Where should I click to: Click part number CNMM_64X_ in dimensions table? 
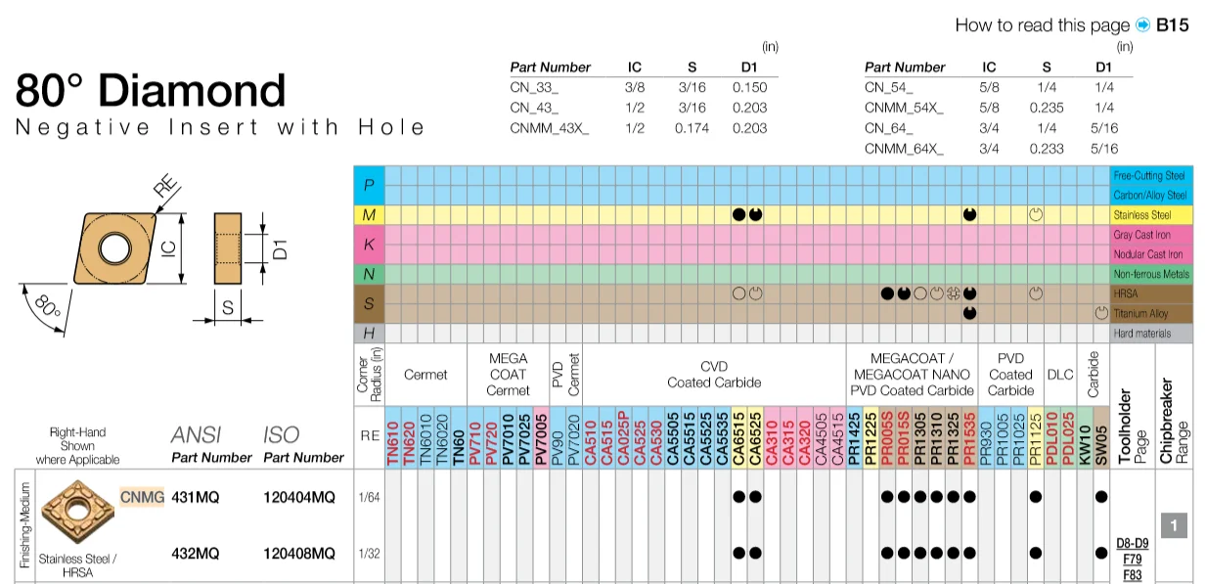(x=905, y=149)
